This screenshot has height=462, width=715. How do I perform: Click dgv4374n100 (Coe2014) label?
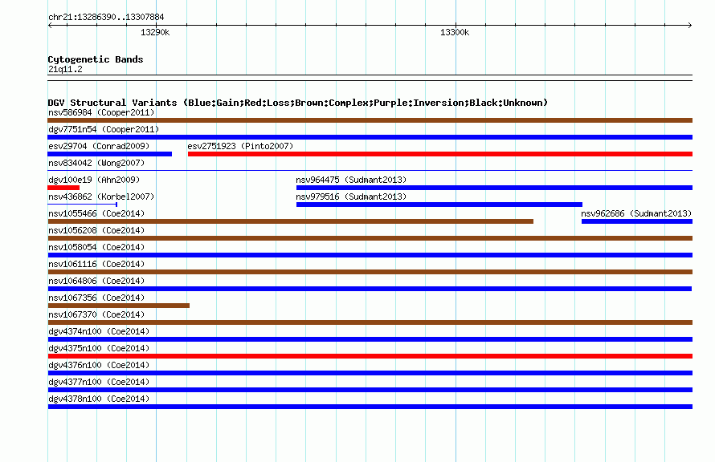pyautogui.click(x=99, y=331)
